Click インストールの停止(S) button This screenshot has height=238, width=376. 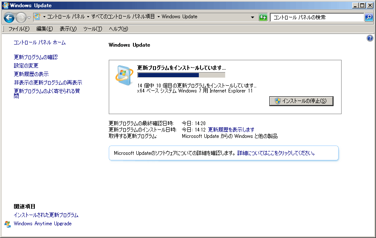tap(301, 101)
